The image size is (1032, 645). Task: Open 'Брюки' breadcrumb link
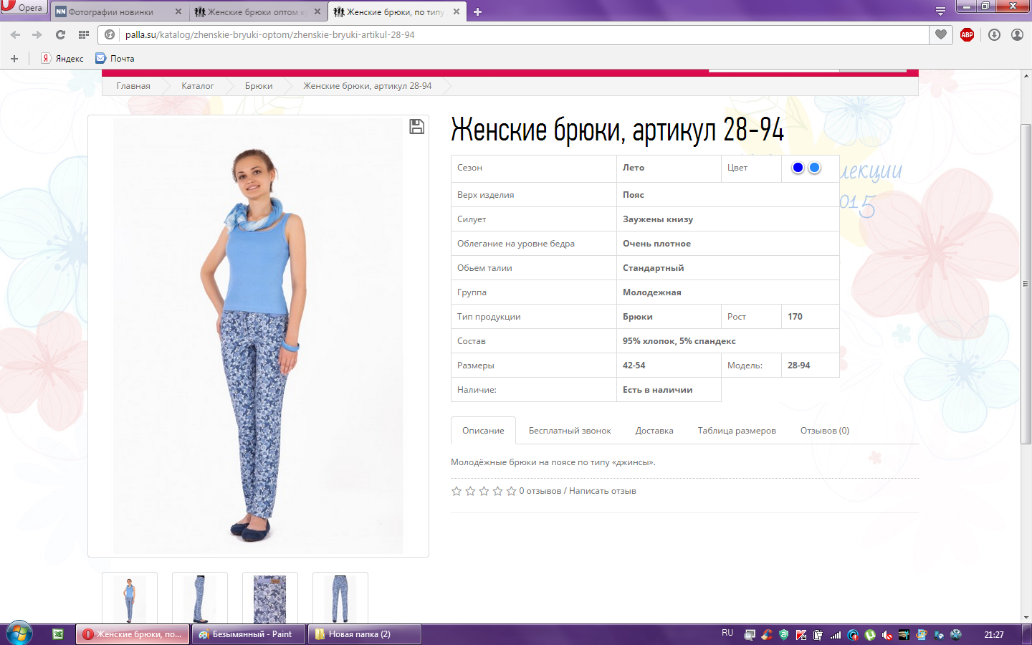coord(259,86)
